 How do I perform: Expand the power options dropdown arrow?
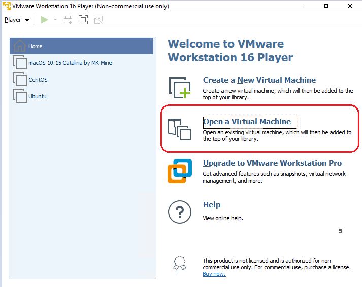(55, 20)
